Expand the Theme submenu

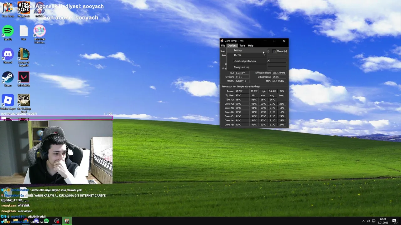(247, 55)
